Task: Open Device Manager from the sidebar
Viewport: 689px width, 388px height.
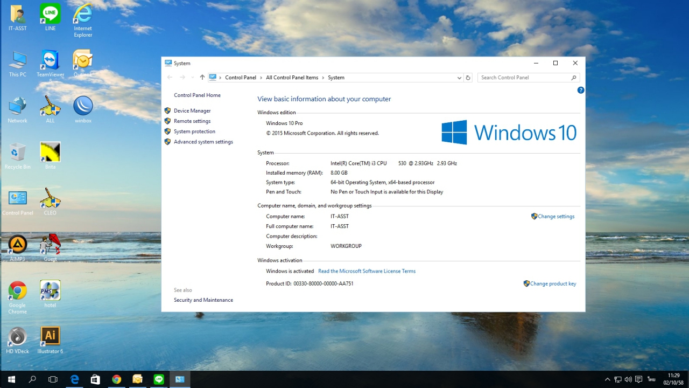Action: pyautogui.click(x=192, y=111)
